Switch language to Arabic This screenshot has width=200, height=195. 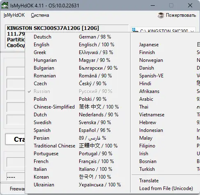coord(166,99)
